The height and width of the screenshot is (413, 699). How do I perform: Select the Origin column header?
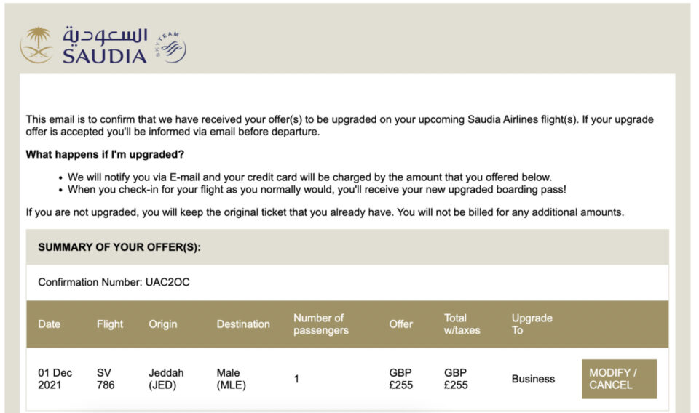click(163, 324)
